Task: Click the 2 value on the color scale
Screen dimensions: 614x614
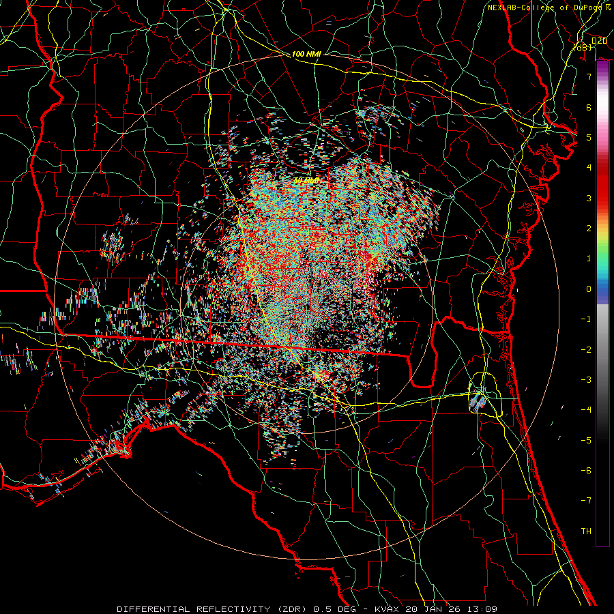Action: pyautogui.click(x=589, y=229)
